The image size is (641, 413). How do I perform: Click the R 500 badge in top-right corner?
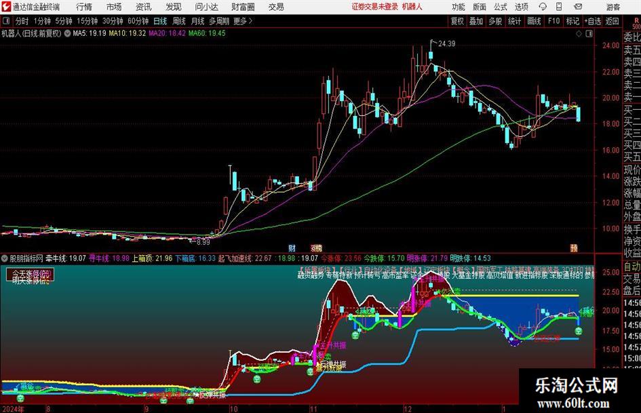[x=636, y=23]
